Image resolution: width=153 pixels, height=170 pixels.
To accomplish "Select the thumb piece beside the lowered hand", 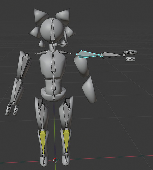I will click(x=16, y=110).
